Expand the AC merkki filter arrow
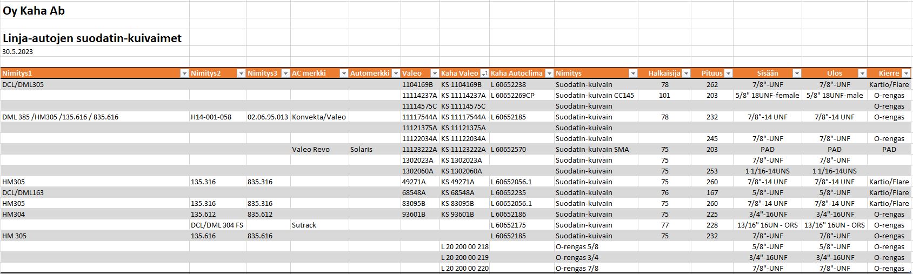 (x=343, y=73)
